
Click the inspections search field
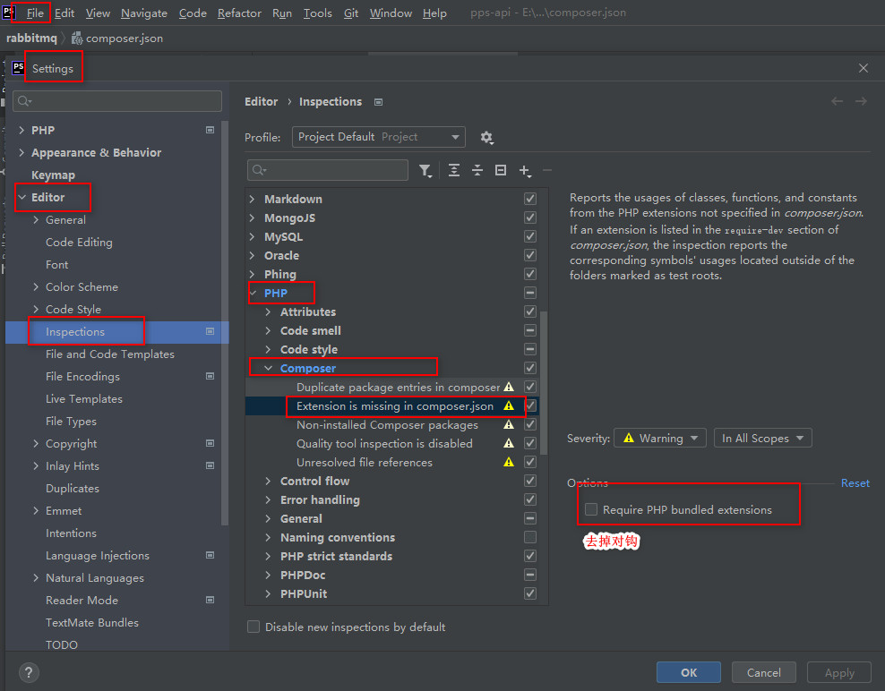[327, 169]
